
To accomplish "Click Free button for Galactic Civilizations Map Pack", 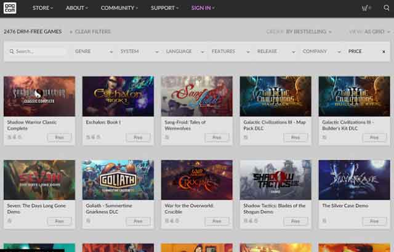I will point(295,137).
